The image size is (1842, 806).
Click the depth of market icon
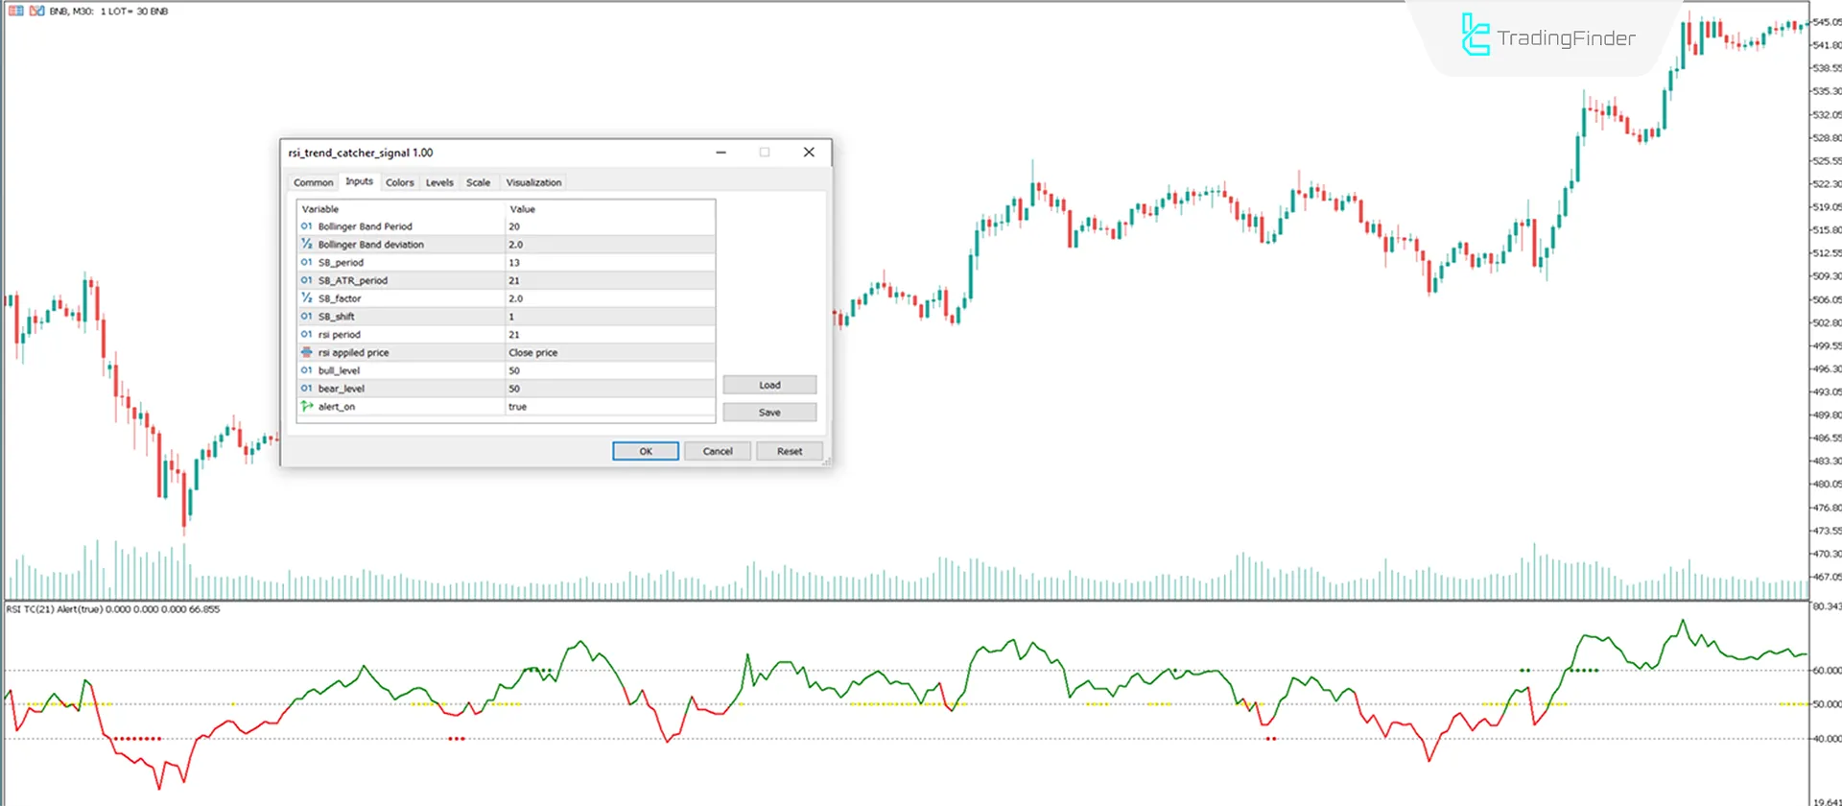coord(16,11)
